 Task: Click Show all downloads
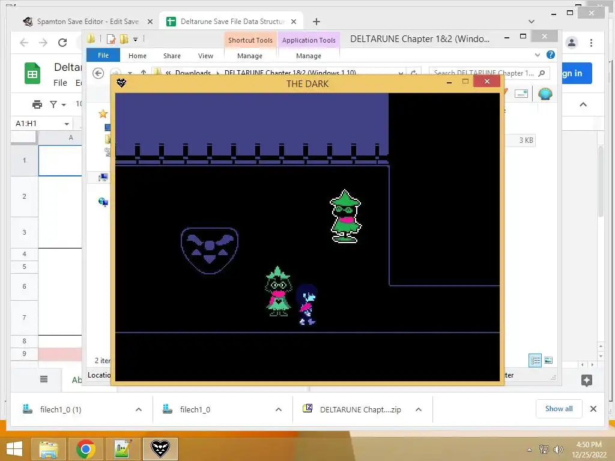tap(559, 409)
